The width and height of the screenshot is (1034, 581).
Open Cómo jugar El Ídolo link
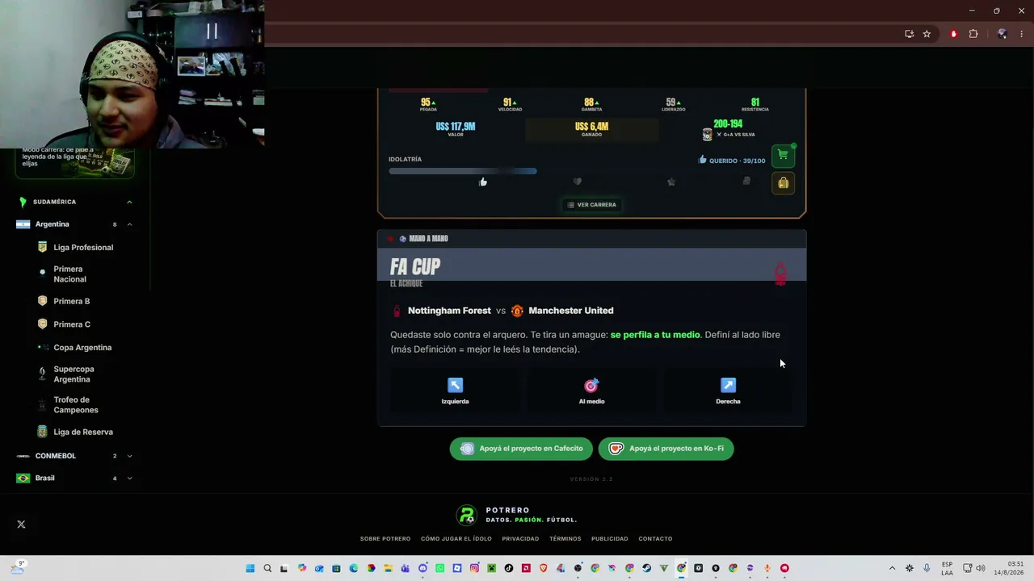(456, 539)
